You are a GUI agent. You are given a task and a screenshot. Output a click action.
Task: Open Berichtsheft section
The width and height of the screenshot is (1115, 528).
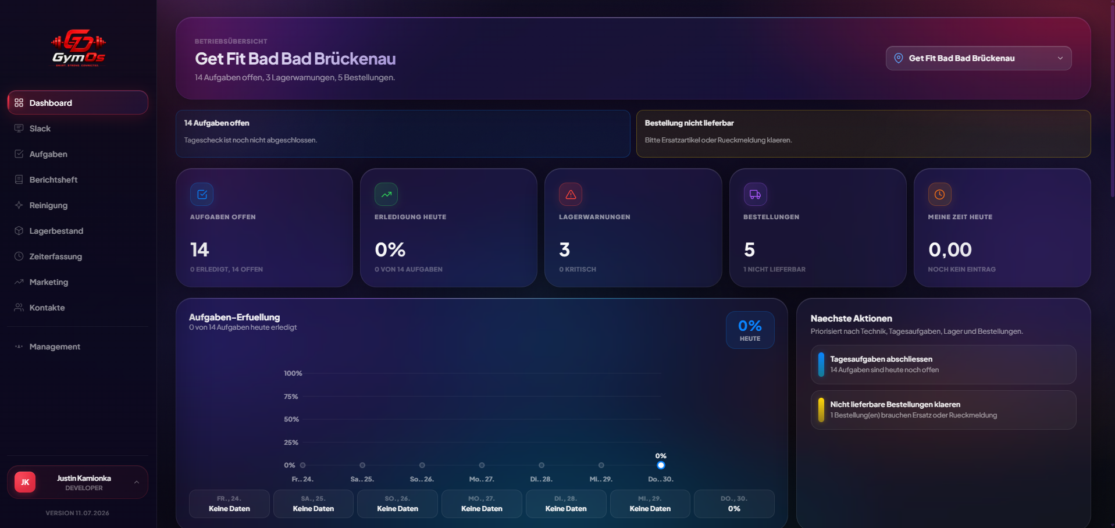(x=77, y=180)
